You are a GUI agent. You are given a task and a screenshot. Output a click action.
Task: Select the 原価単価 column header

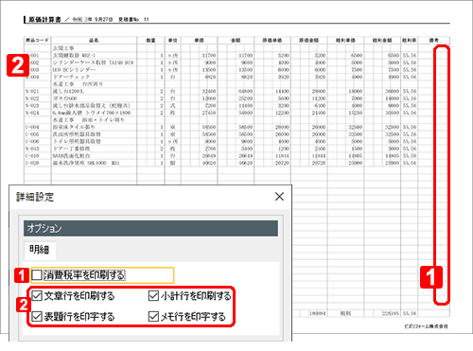[x=272, y=41]
